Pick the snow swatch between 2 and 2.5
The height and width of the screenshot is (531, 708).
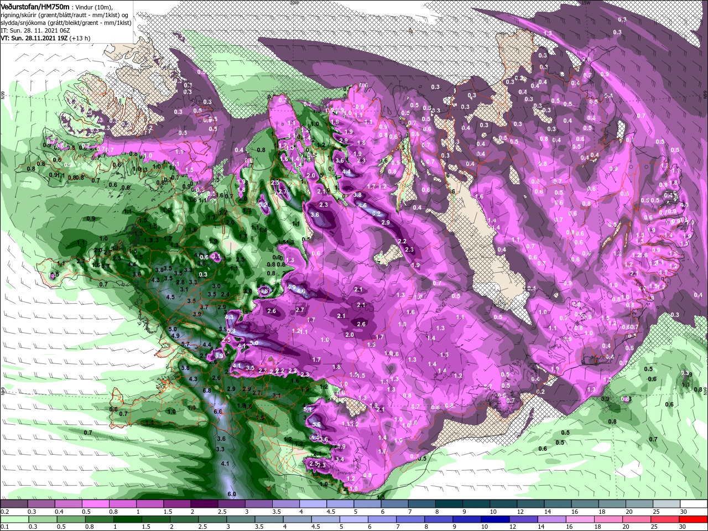coord(204,504)
